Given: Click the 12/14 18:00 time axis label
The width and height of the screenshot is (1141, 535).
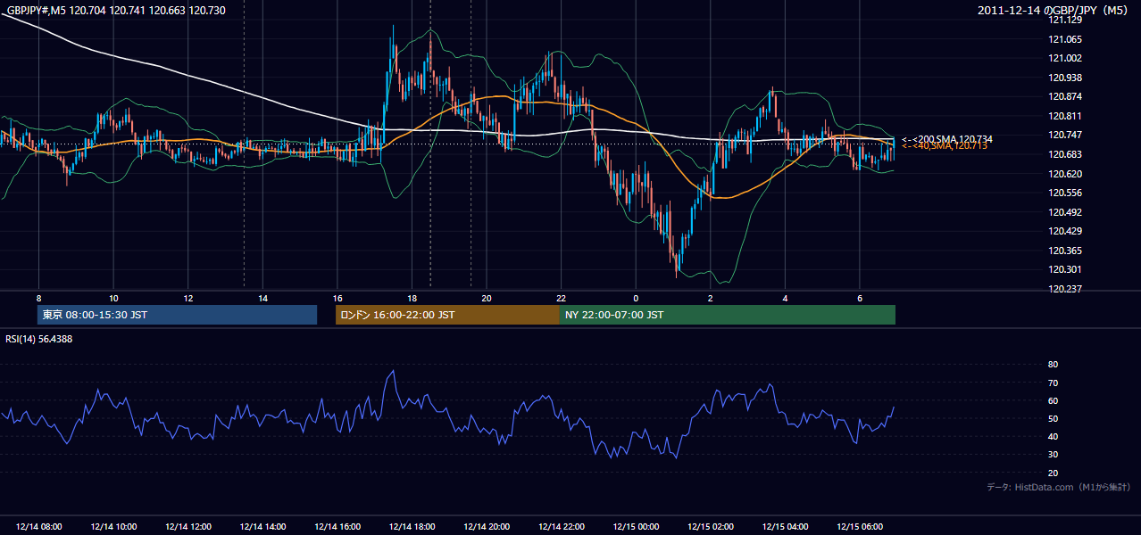Looking at the screenshot, I should pyautogui.click(x=412, y=527).
